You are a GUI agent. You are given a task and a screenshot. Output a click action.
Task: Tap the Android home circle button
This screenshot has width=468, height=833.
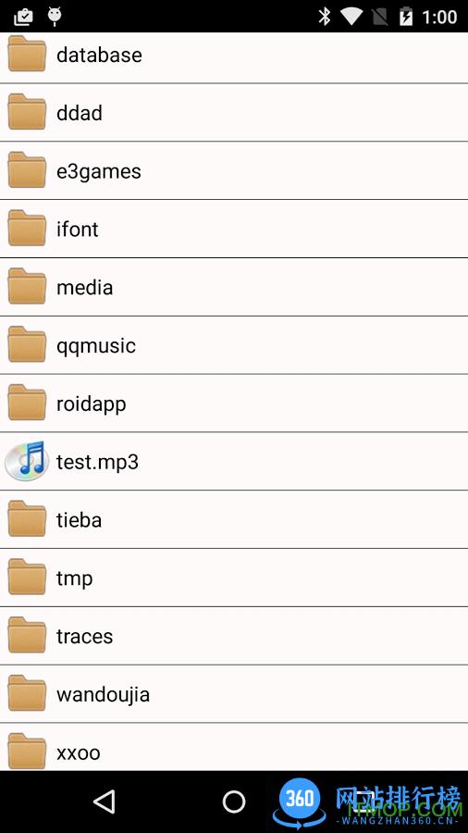pos(234,802)
